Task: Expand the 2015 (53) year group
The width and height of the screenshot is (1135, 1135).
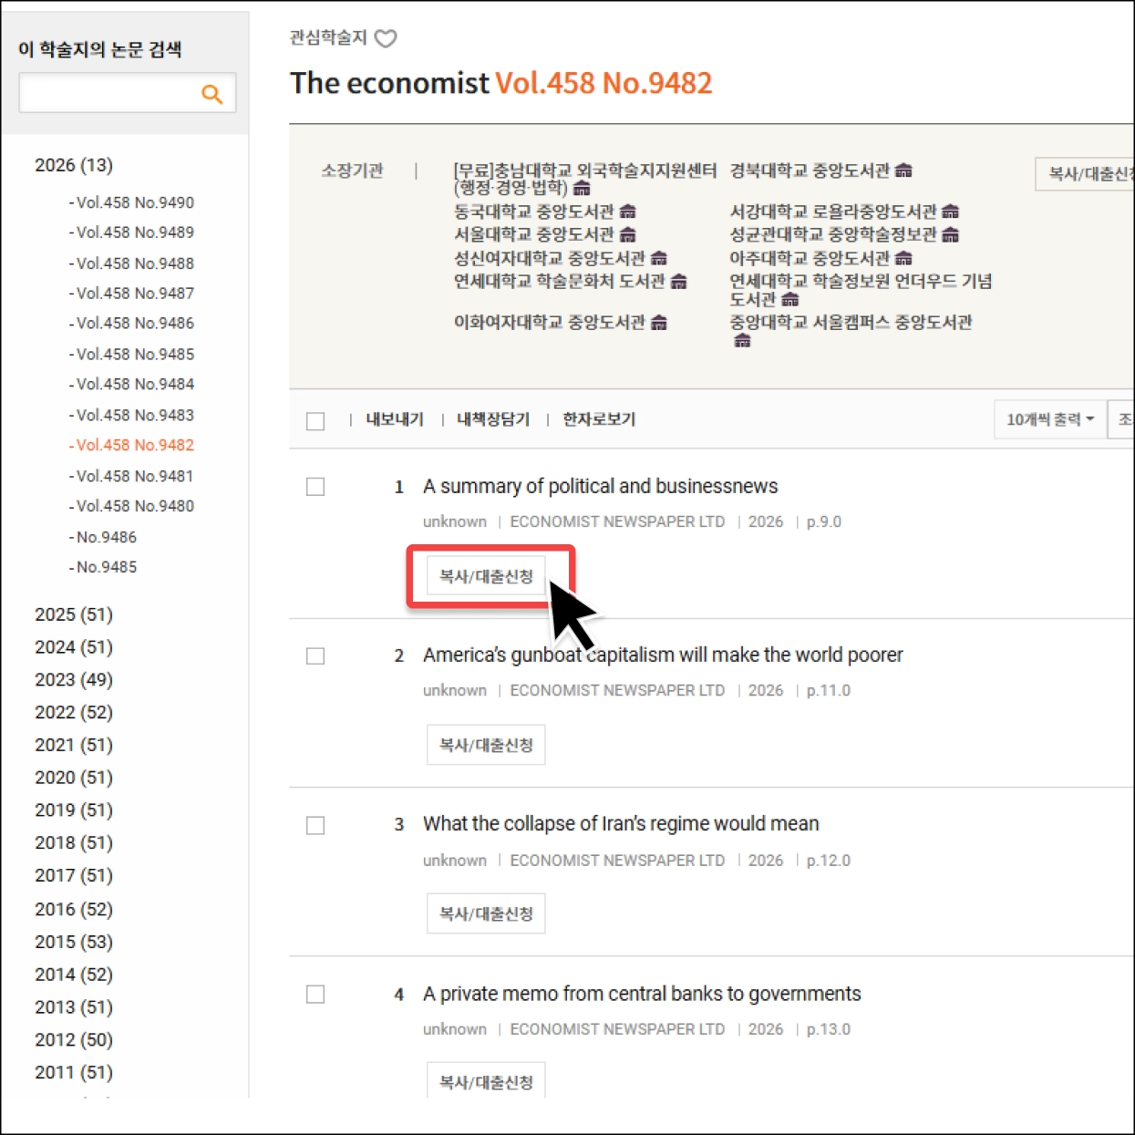Action: click(74, 943)
